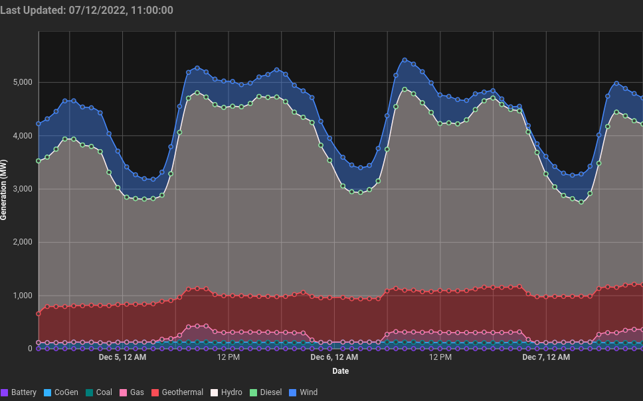Image resolution: width=643 pixels, height=401 pixels.
Task: Click the Dec 6, 12 AM axis label
Action: pyautogui.click(x=334, y=357)
